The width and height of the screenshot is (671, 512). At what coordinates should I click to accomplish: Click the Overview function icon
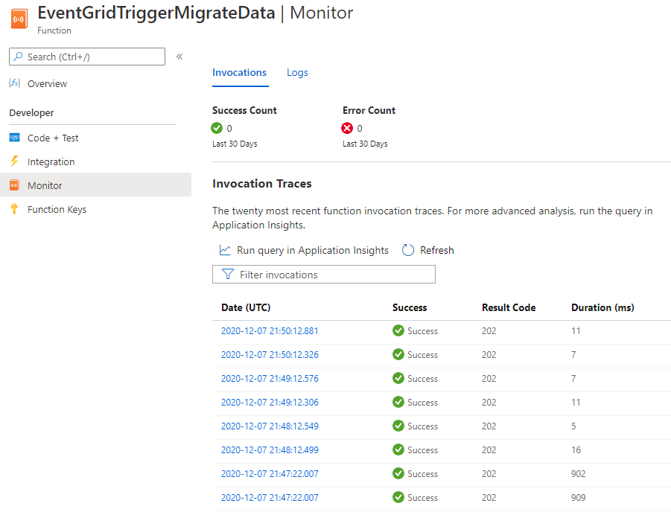[x=14, y=83]
